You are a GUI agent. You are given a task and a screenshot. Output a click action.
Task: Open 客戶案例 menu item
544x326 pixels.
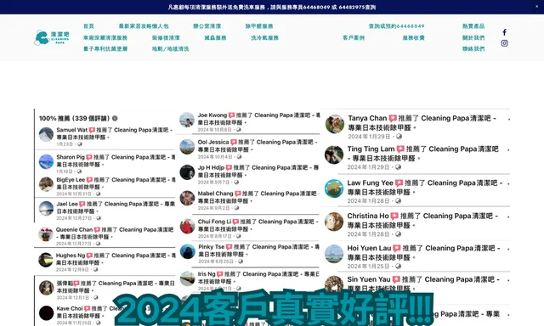[x=354, y=37]
